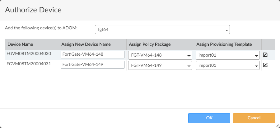Select the FGVM08TM20004031 device row
This screenshot has height=128, width=280.
[29, 64]
